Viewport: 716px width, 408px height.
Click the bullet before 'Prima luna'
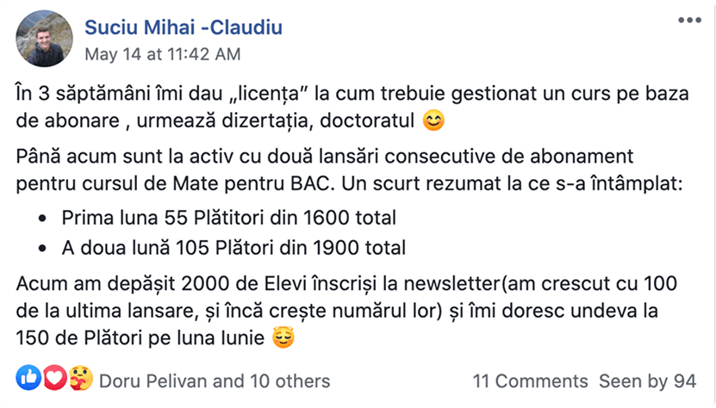pyautogui.click(x=42, y=219)
